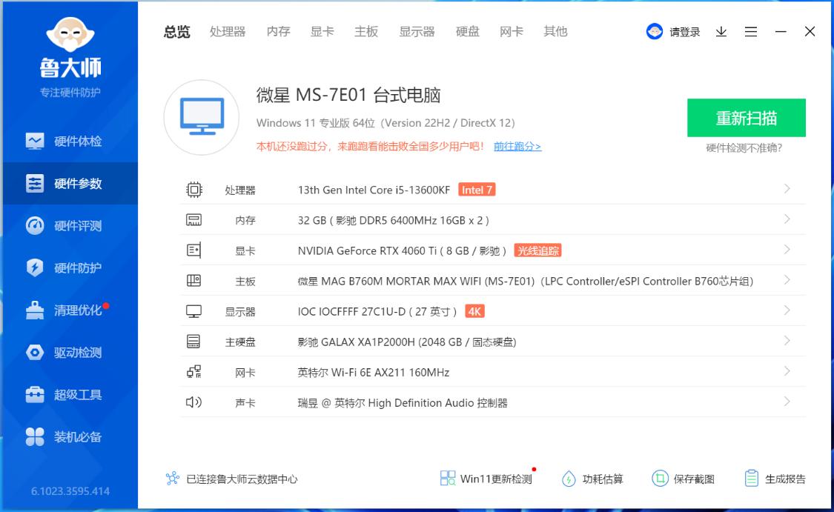
Task: Open the hamburger menu at top right
Action: click(x=750, y=31)
